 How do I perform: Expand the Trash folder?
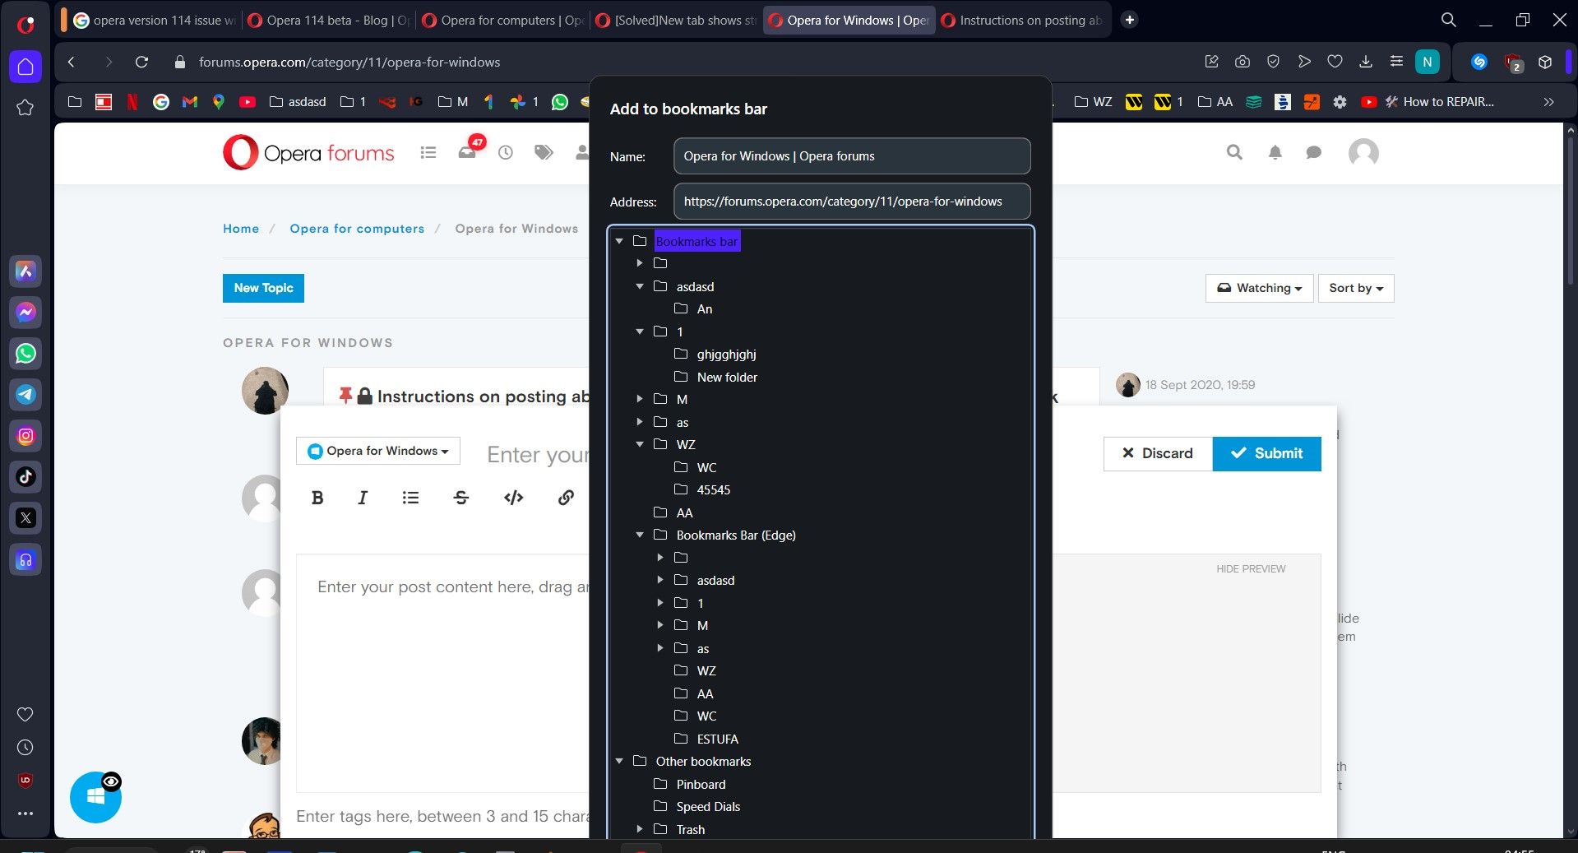(640, 829)
